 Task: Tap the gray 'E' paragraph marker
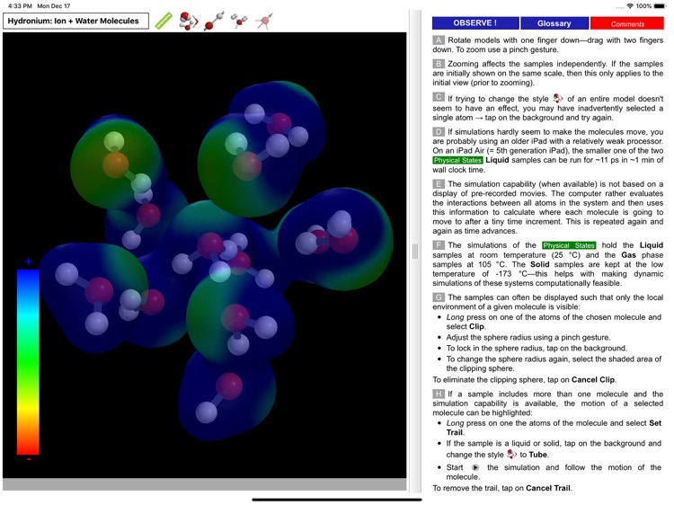click(x=439, y=184)
